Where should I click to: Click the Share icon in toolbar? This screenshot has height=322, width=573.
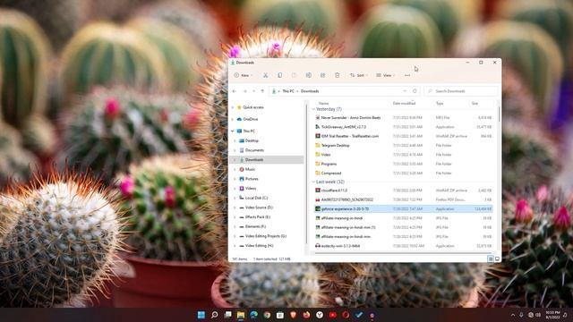[322, 75]
